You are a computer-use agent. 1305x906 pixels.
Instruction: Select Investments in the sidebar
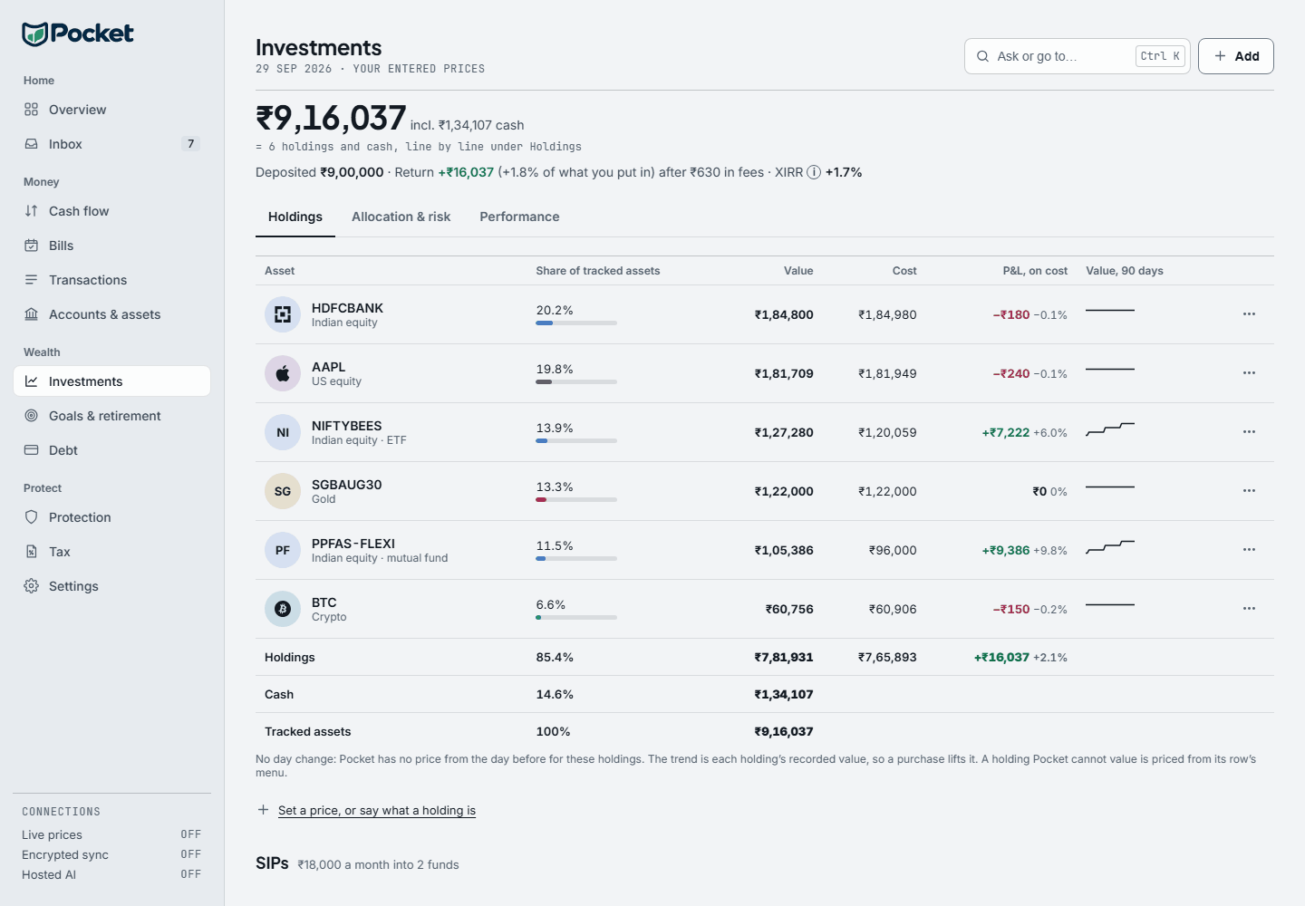[111, 381]
